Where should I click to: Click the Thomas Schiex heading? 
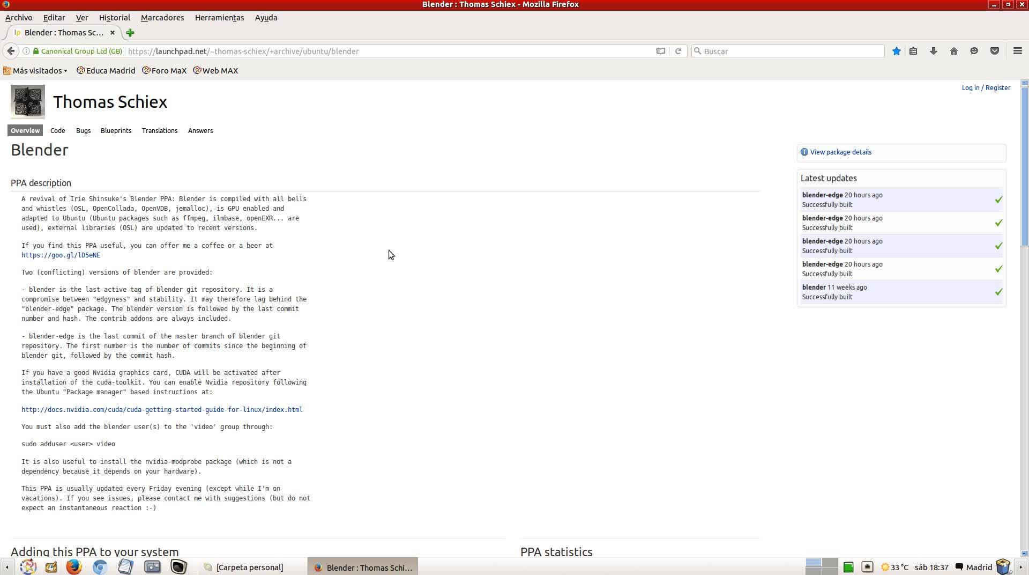[110, 102]
